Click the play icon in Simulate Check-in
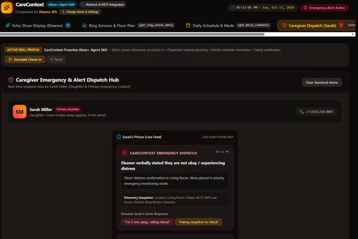Viewport: 358px width, 239px height. tap(10, 59)
